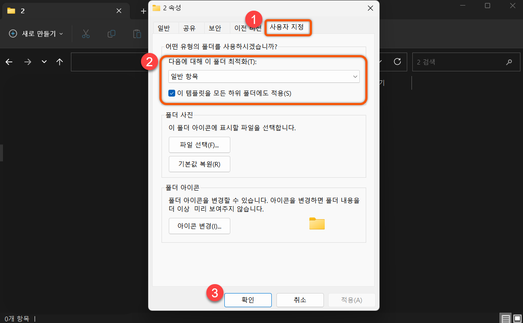
Task: Select the Paste icon in the toolbar
Action: click(x=137, y=34)
